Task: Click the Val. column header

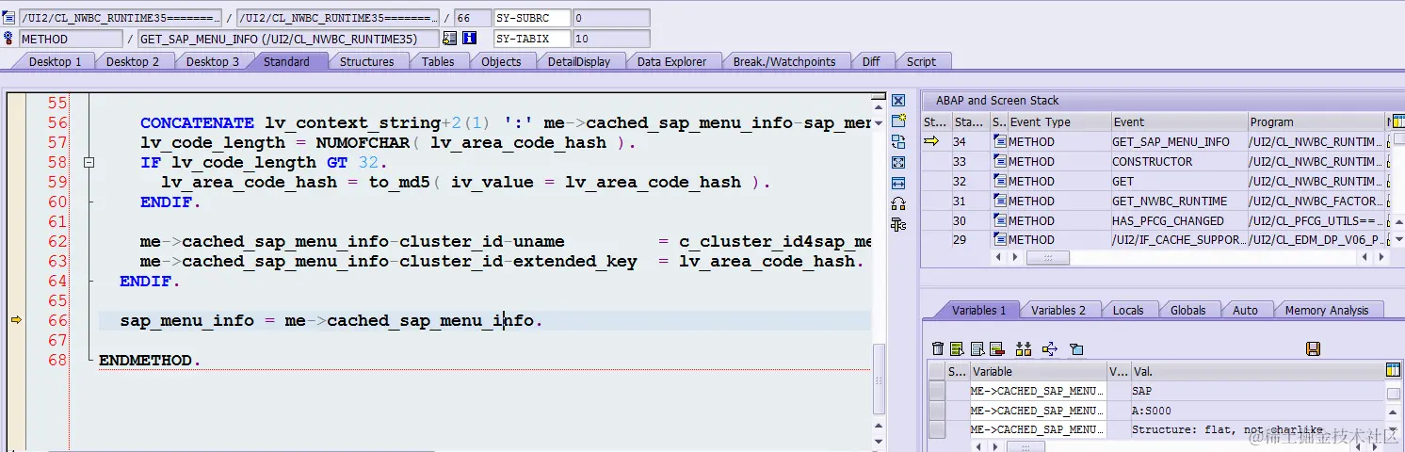Action: 1258,371
